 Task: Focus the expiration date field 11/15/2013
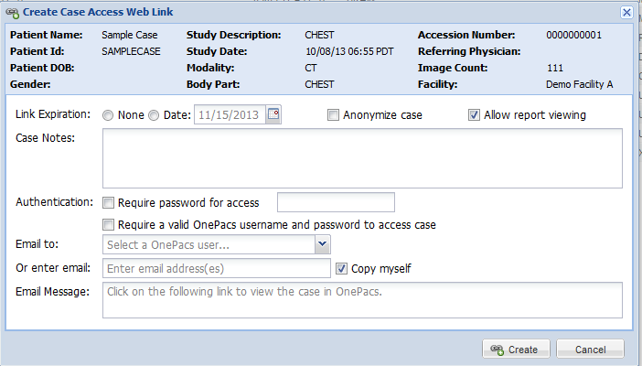click(x=230, y=114)
